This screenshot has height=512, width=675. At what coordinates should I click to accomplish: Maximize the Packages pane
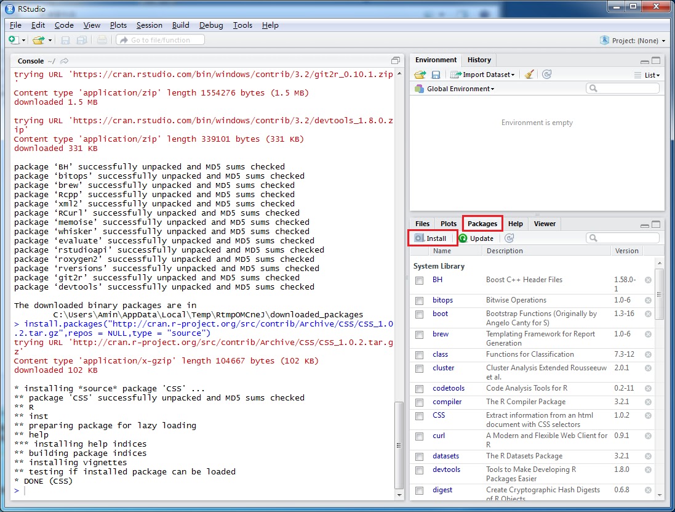tap(656, 224)
